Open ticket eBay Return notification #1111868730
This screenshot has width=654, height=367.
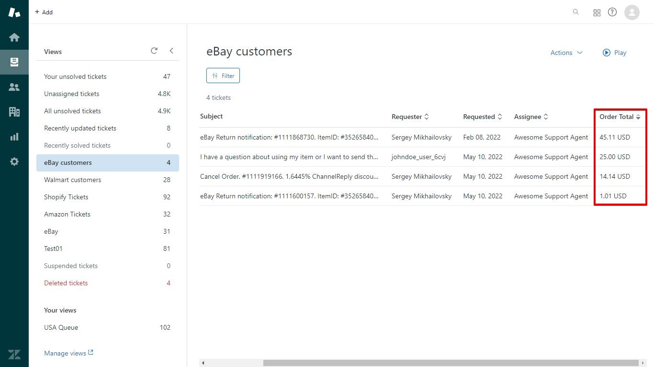point(290,137)
